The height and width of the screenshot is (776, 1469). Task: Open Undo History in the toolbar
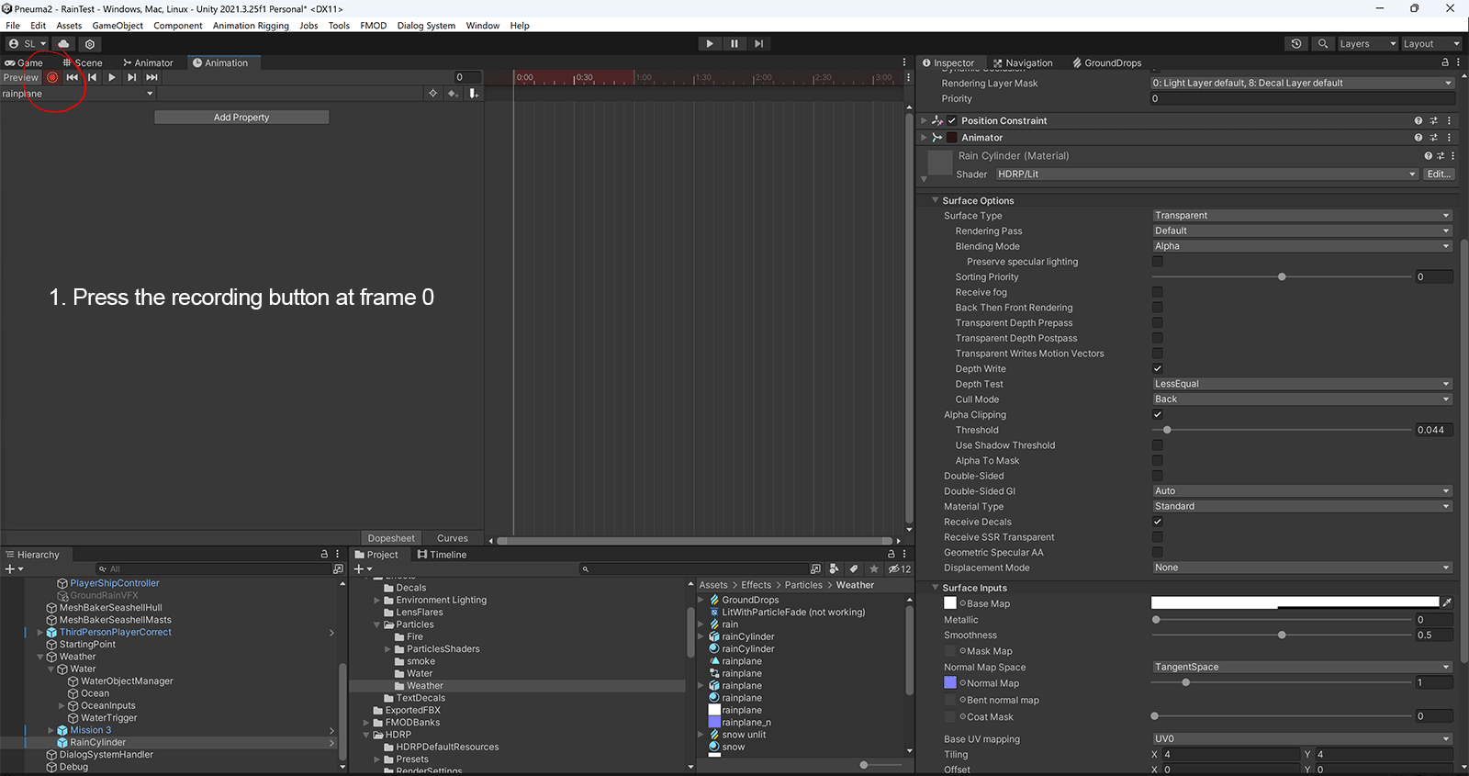1296,43
